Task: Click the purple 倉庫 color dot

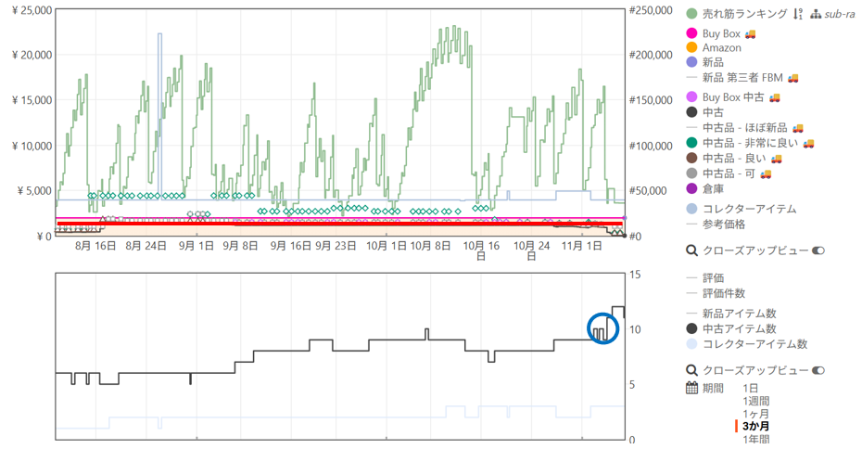Action: (x=691, y=187)
